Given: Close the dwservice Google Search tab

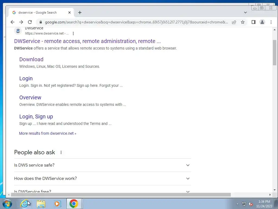Looking at the screenshot, I should coord(69,13).
